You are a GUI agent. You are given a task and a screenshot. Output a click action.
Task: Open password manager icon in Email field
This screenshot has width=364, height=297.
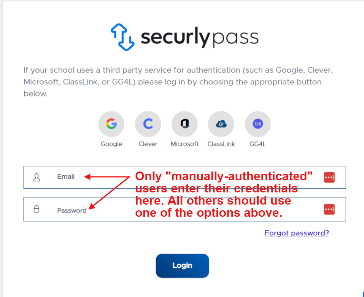[329, 178]
